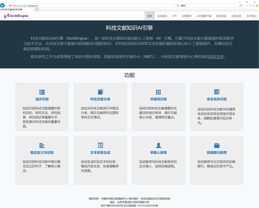259x208 pixels.
Task: Click the footer 京ICP备 registration line
Action: click(129, 206)
